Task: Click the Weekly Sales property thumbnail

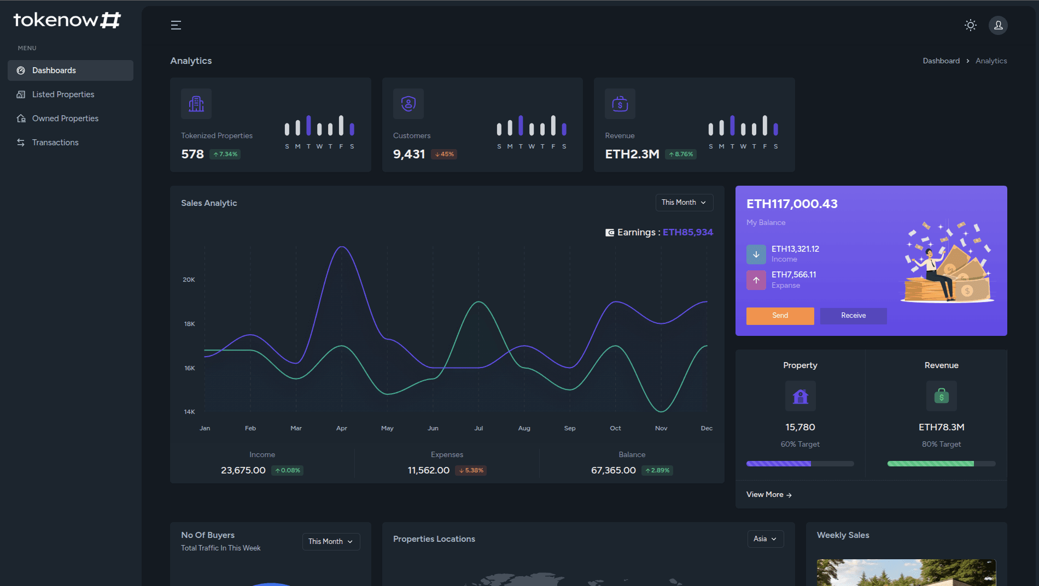Action: pyautogui.click(x=906, y=572)
